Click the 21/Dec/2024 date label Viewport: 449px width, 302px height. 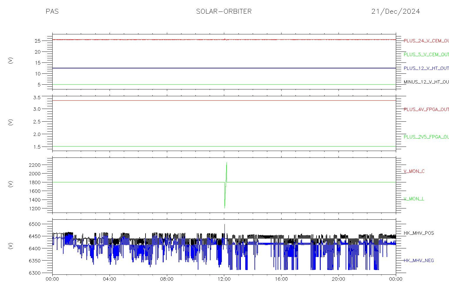(x=396, y=11)
